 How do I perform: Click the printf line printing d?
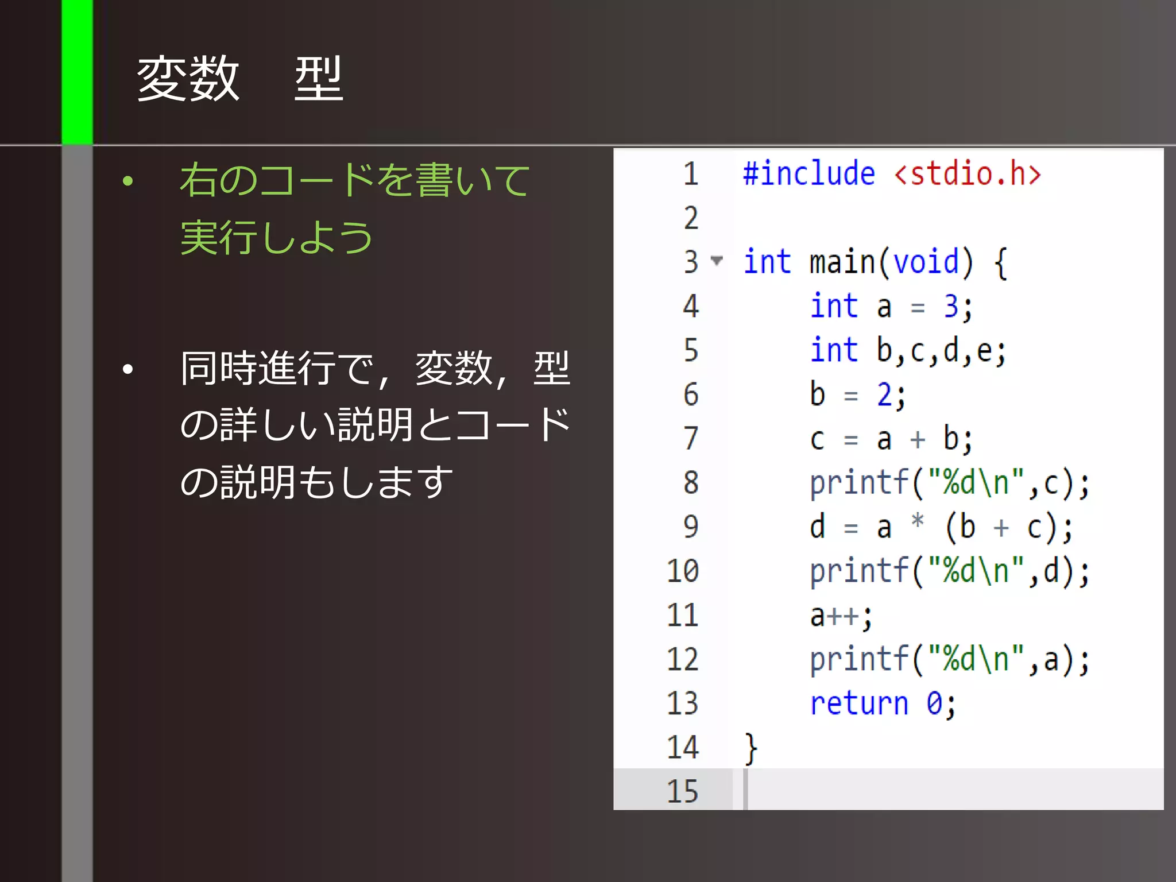tap(949, 571)
